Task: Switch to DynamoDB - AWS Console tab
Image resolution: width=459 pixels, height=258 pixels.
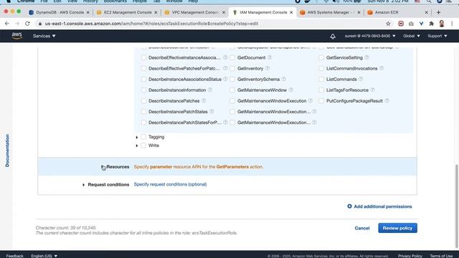Action: pyautogui.click(x=60, y=12)
